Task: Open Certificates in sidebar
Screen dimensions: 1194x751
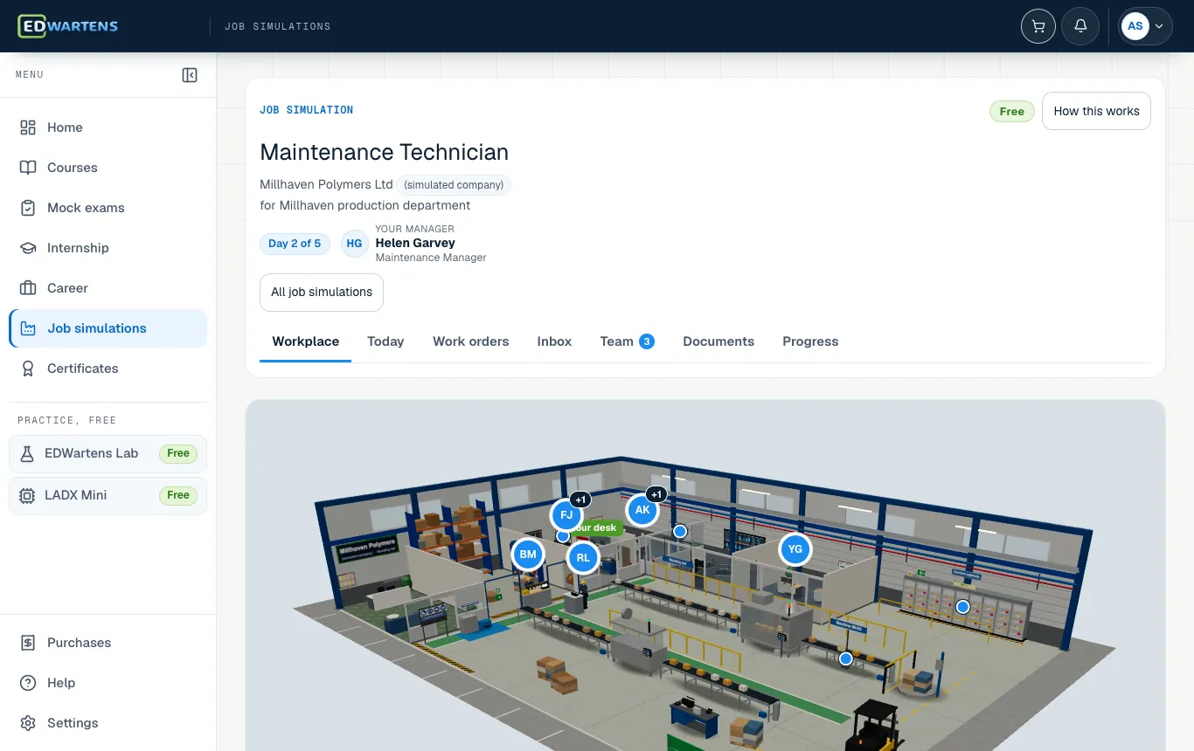Action: pos(108,369)
